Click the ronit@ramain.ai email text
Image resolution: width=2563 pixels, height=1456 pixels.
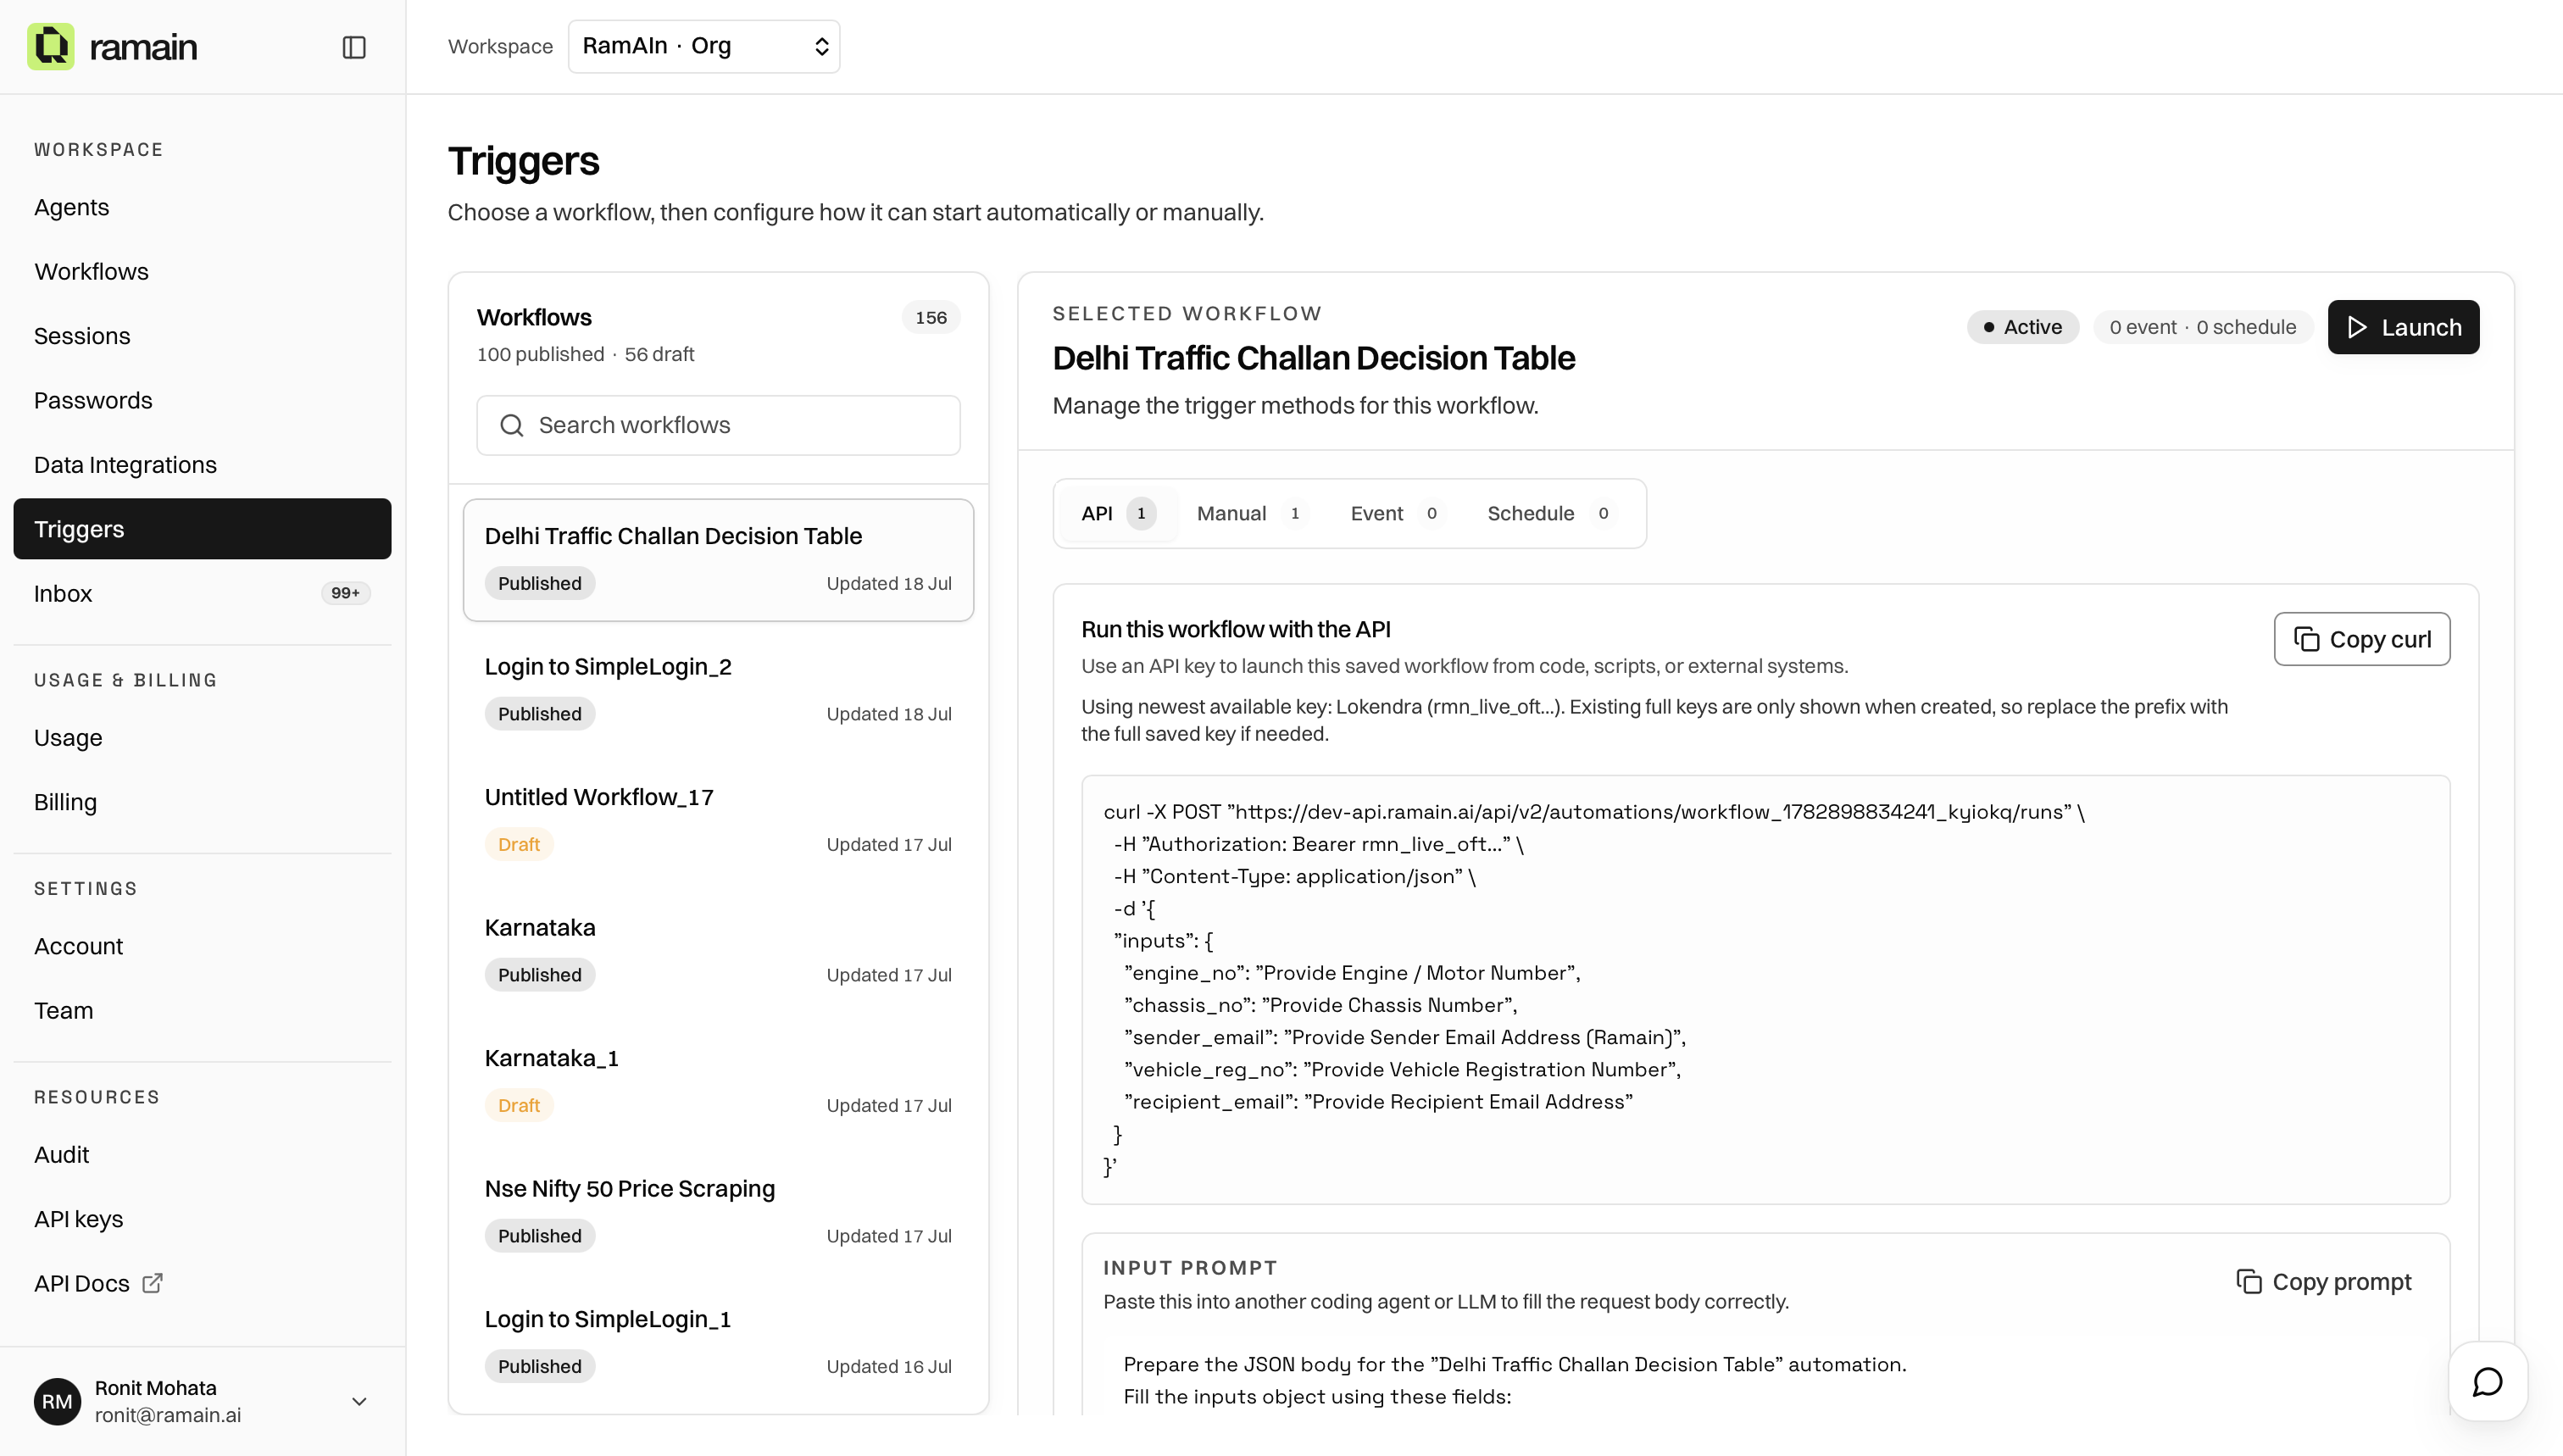tap(168, 1415)
